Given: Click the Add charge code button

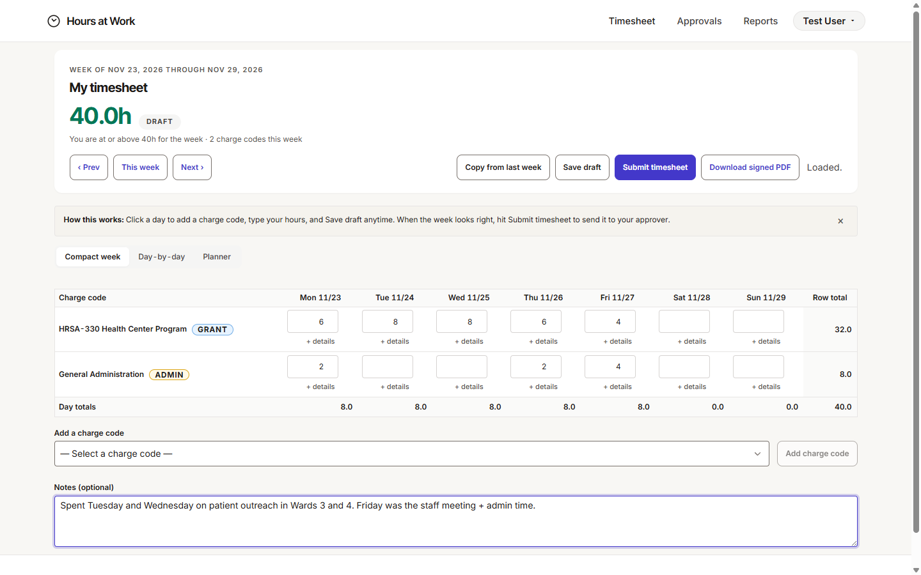Looking at the screenshot, I should coord(817,454).
